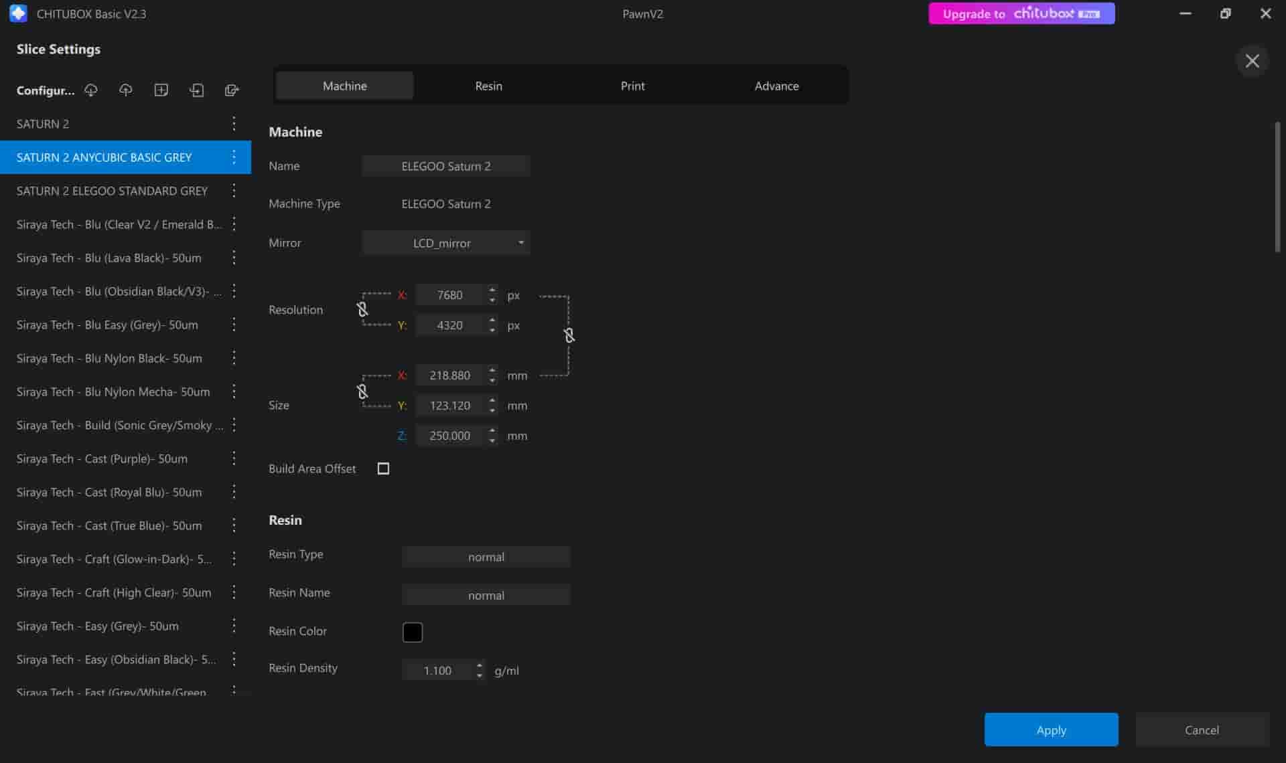Open options for Blu Nylon Mecha profile
1286x763 pixels.
[x=234, y=392]
